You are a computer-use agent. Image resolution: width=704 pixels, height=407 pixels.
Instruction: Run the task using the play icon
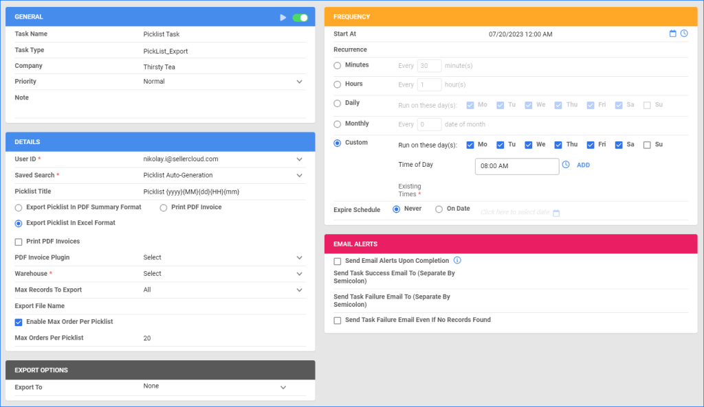[x=283, y=16]
